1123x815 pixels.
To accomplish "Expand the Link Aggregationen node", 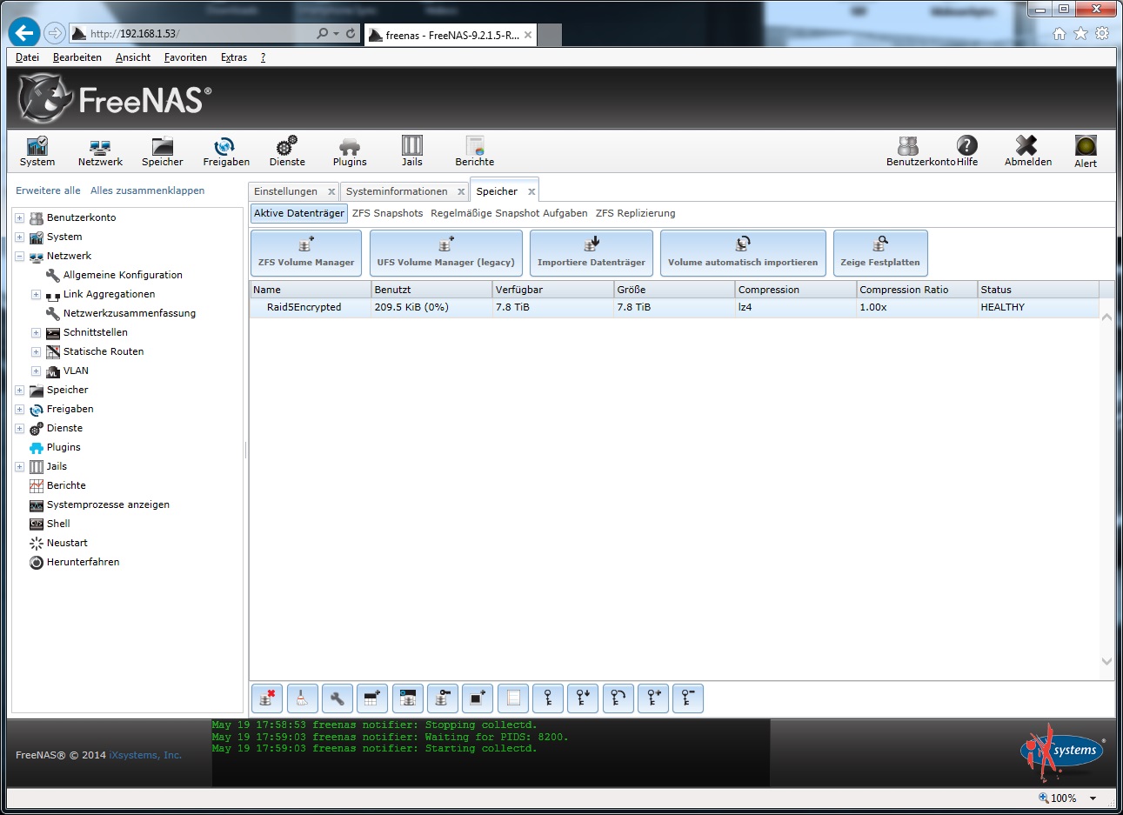I will (x=36, y=294).
